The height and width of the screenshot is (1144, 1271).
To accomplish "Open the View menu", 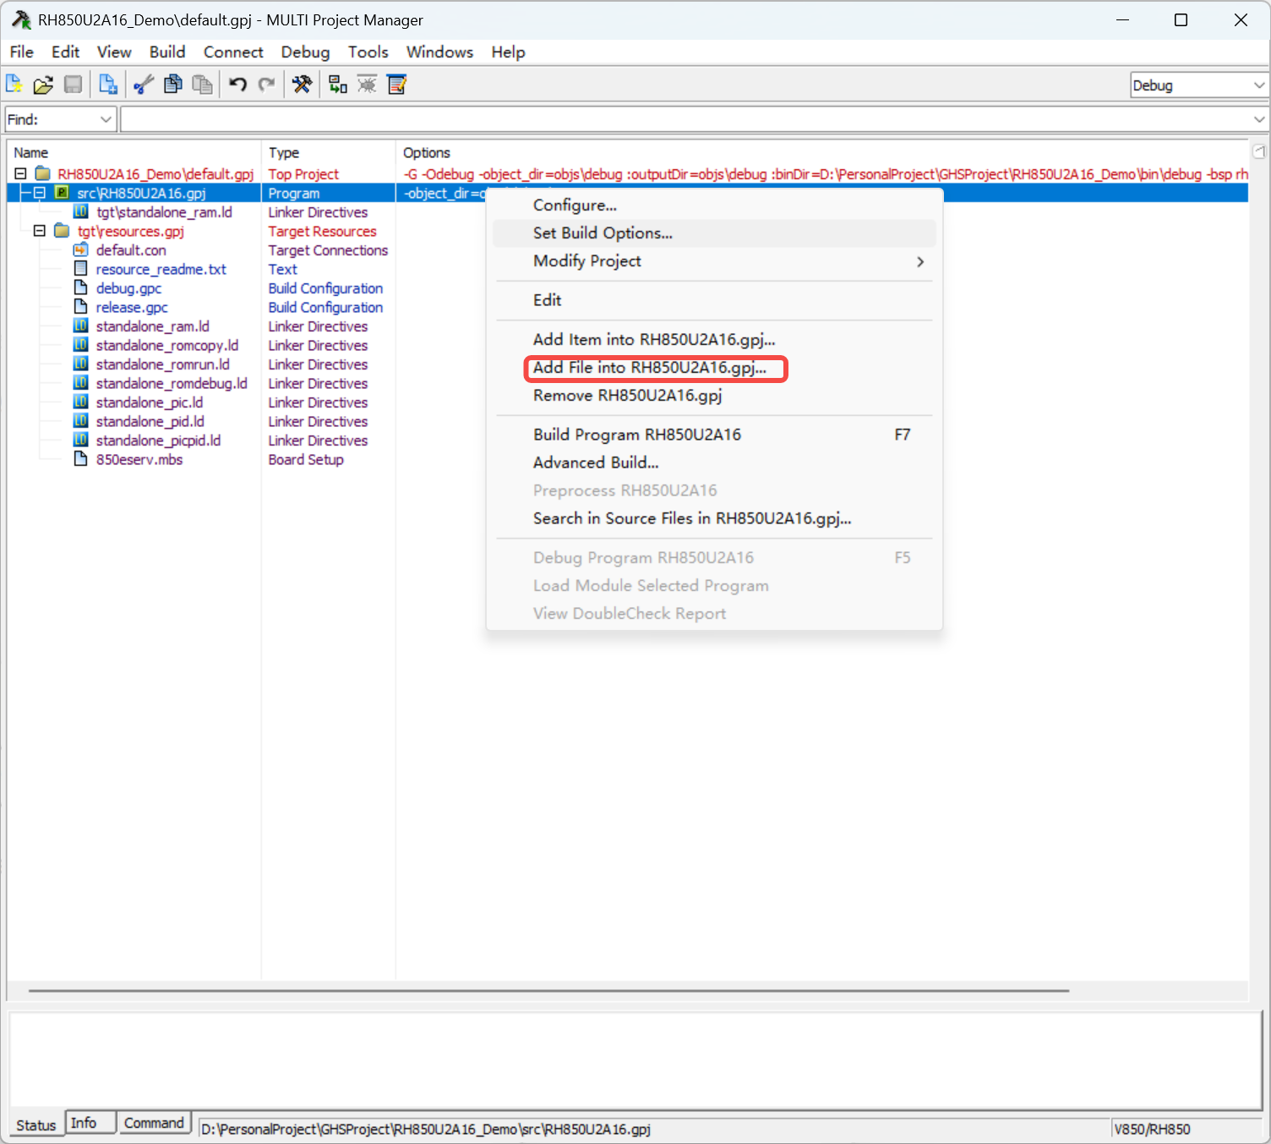I will click(114, 52).
